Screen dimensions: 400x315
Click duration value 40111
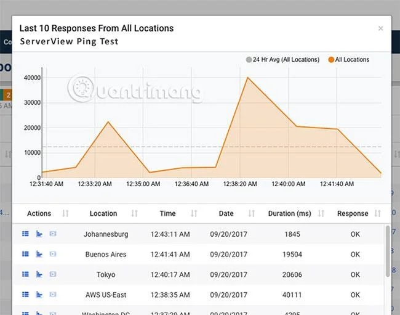[x=292, y=295]
